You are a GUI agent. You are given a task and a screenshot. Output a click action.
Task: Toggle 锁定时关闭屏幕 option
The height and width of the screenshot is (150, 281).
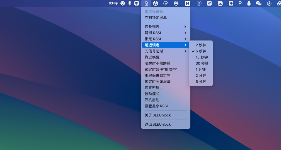(x=165, y=82)
